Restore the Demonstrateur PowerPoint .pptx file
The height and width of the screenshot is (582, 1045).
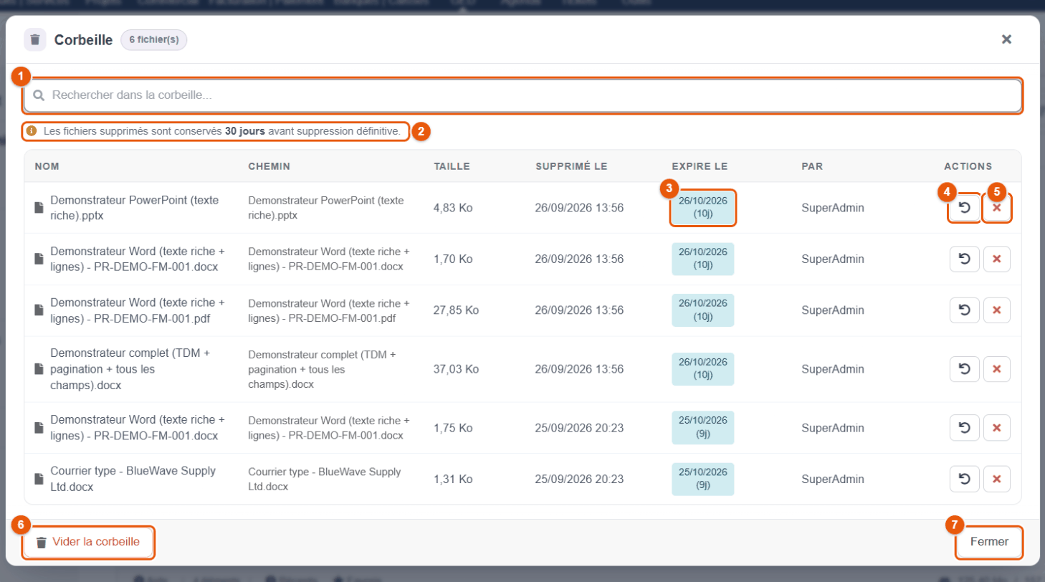(964, 208)
